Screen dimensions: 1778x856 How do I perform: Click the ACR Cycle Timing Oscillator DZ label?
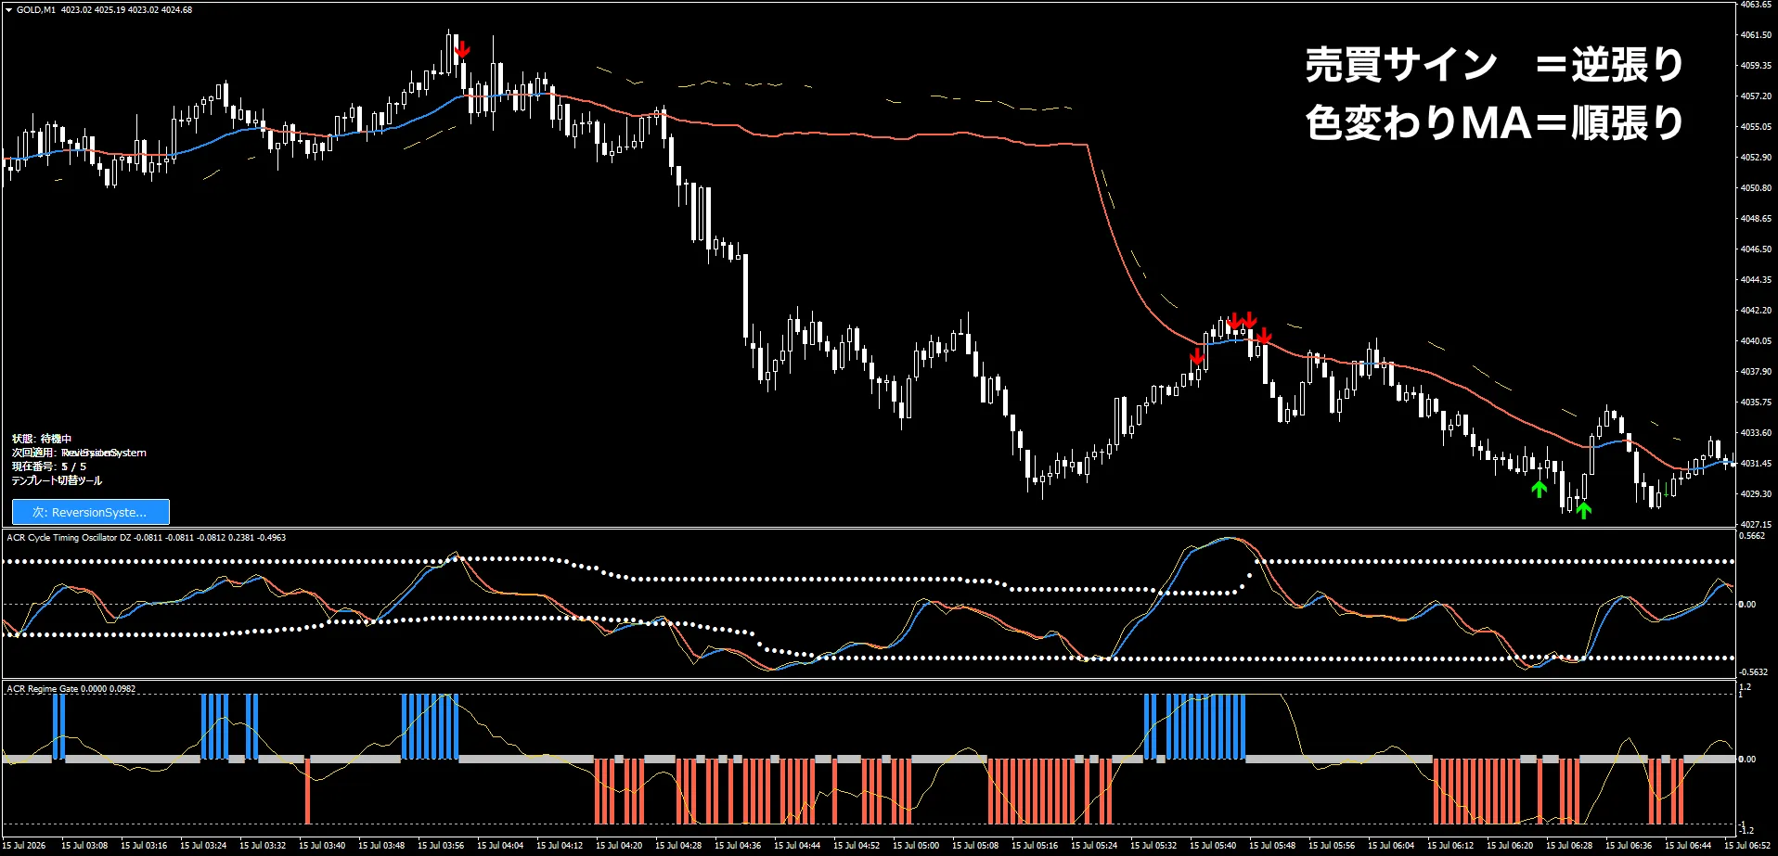[70, 538]
